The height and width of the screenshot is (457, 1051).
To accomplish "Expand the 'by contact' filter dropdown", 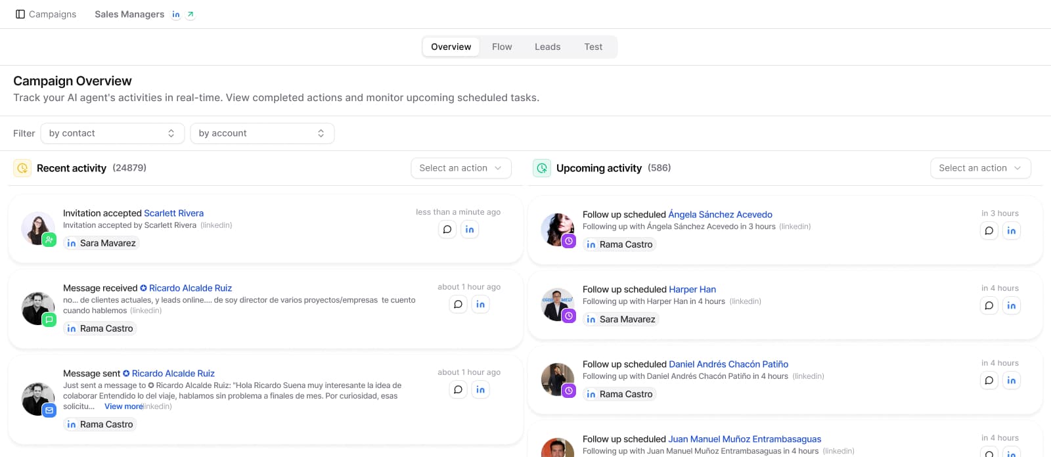I will (x=112, y=133).
